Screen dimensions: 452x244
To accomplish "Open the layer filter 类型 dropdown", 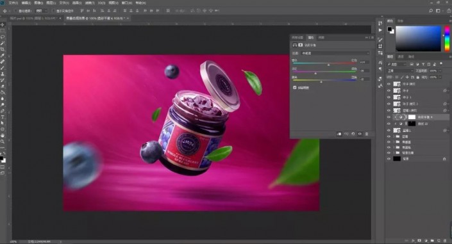I will (397, 64).
